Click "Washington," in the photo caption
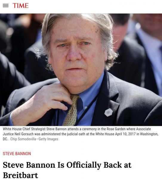 coord(149,134)
